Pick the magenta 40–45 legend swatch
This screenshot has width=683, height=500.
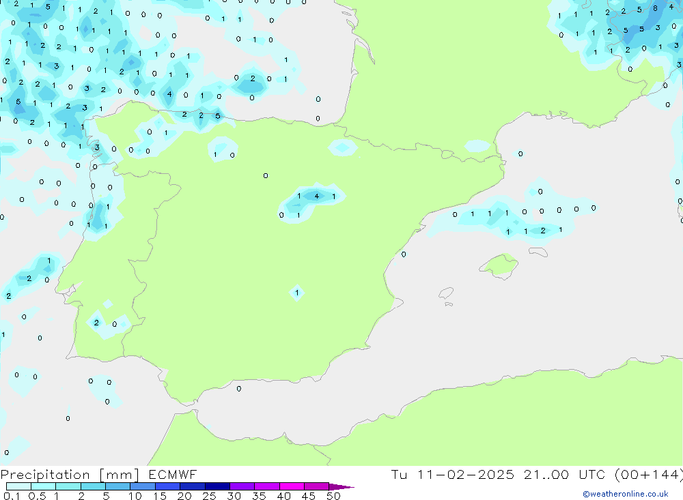[x=292, y=486]
